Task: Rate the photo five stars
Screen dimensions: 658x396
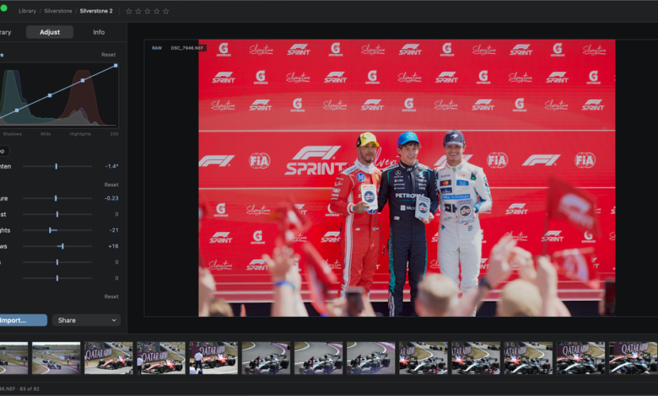Action: (165, 11)
